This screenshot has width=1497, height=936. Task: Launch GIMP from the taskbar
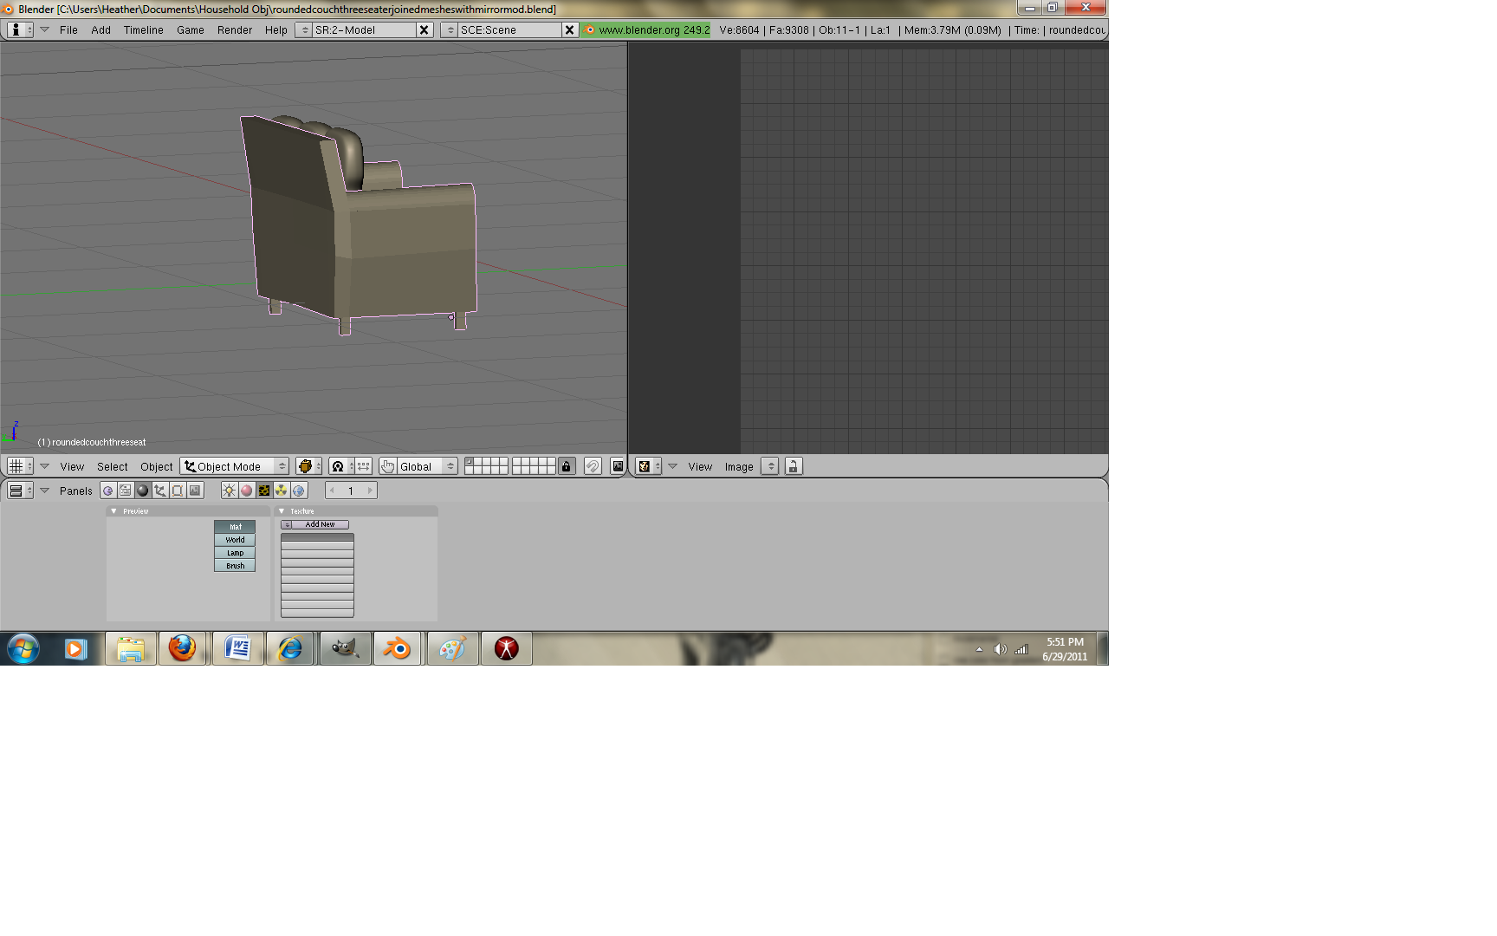click(345, 648)
